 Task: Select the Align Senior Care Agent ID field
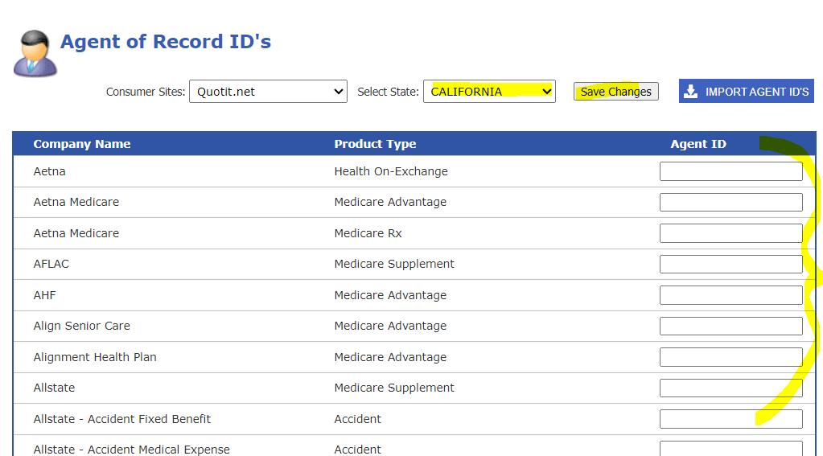coord(730,326)
